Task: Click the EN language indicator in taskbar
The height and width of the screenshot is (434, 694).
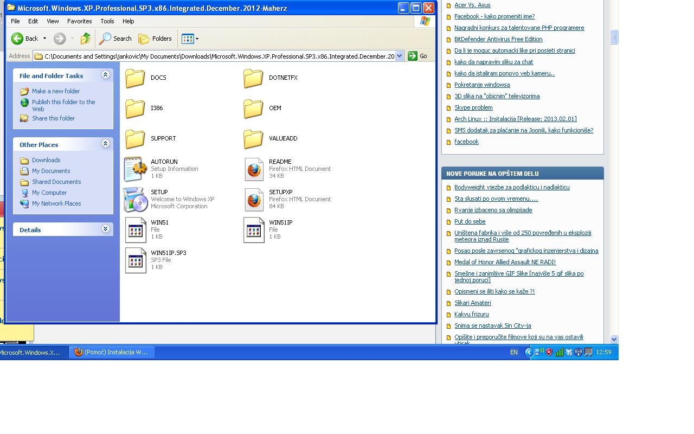Action: pos(513,352)
